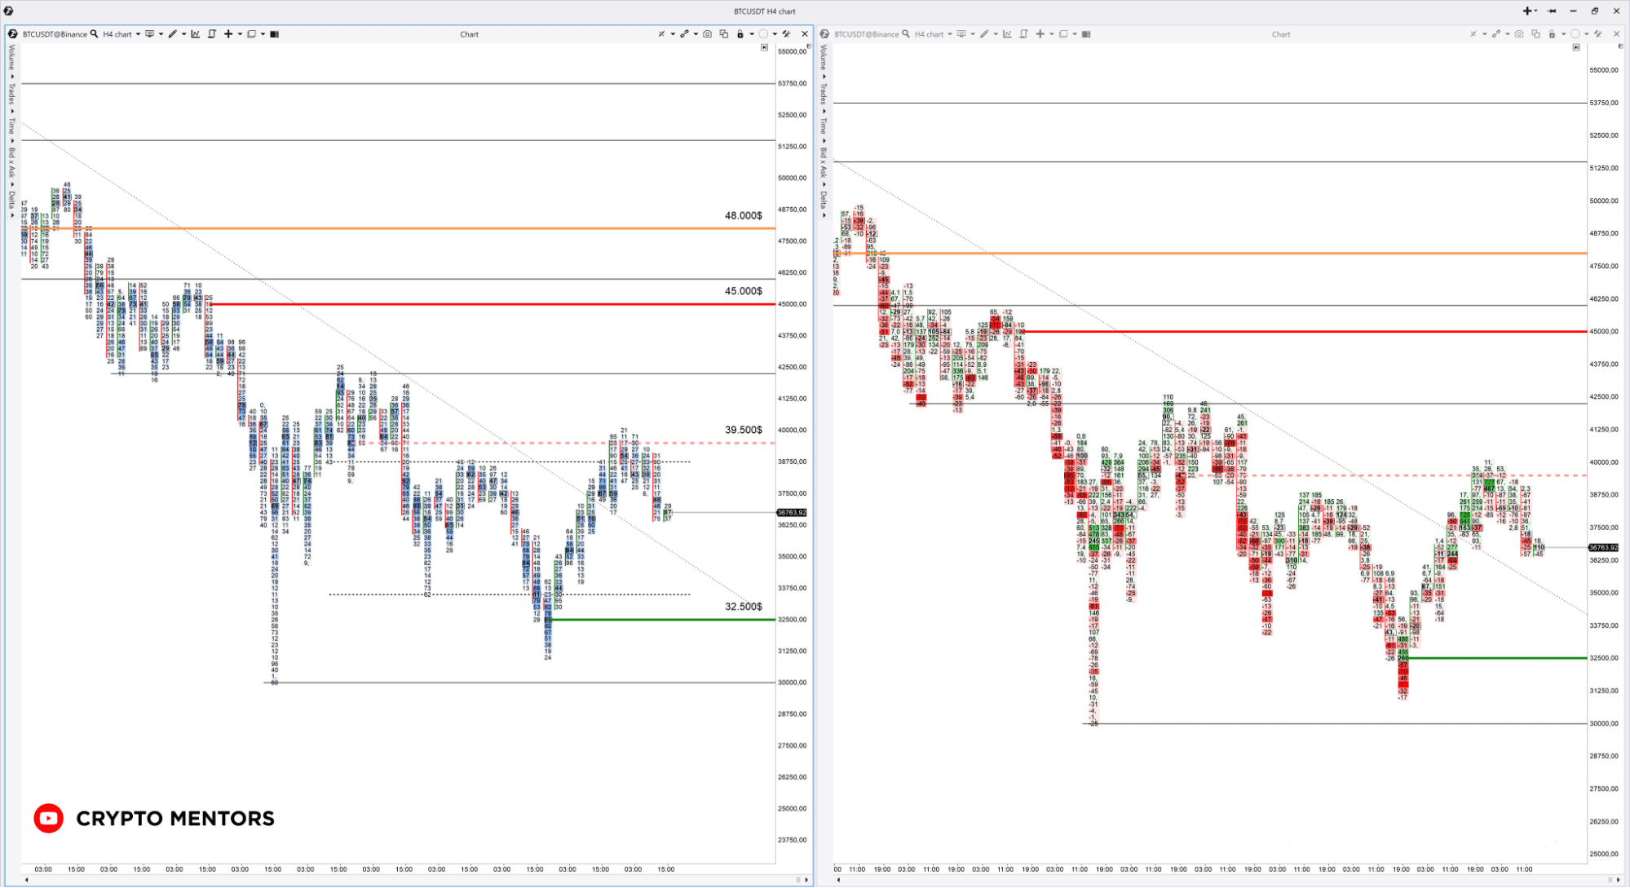This screenshot has width=1630, height=888.
Task: Toggle the side panel icon in right chart toolbar
Action: pyautogui.click(x=1086, y=34)
